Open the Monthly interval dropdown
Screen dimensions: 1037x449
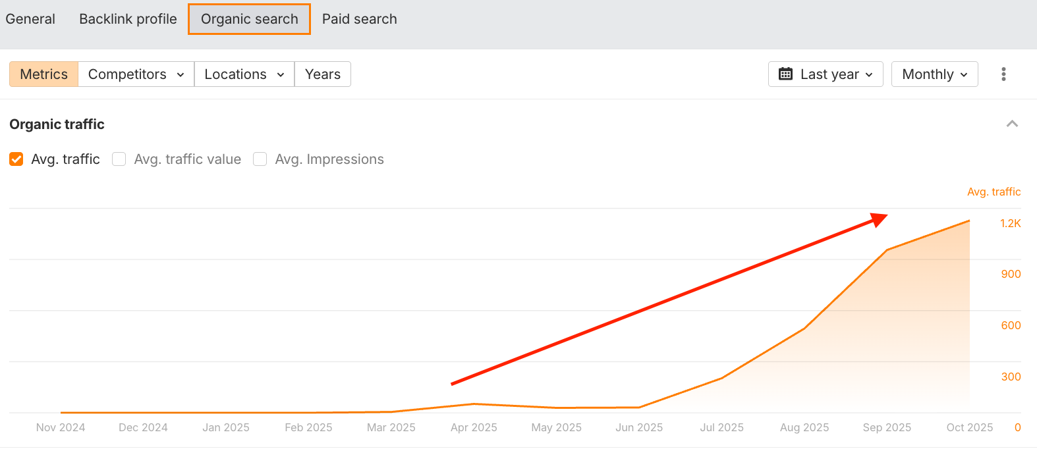tap(934, 74)
